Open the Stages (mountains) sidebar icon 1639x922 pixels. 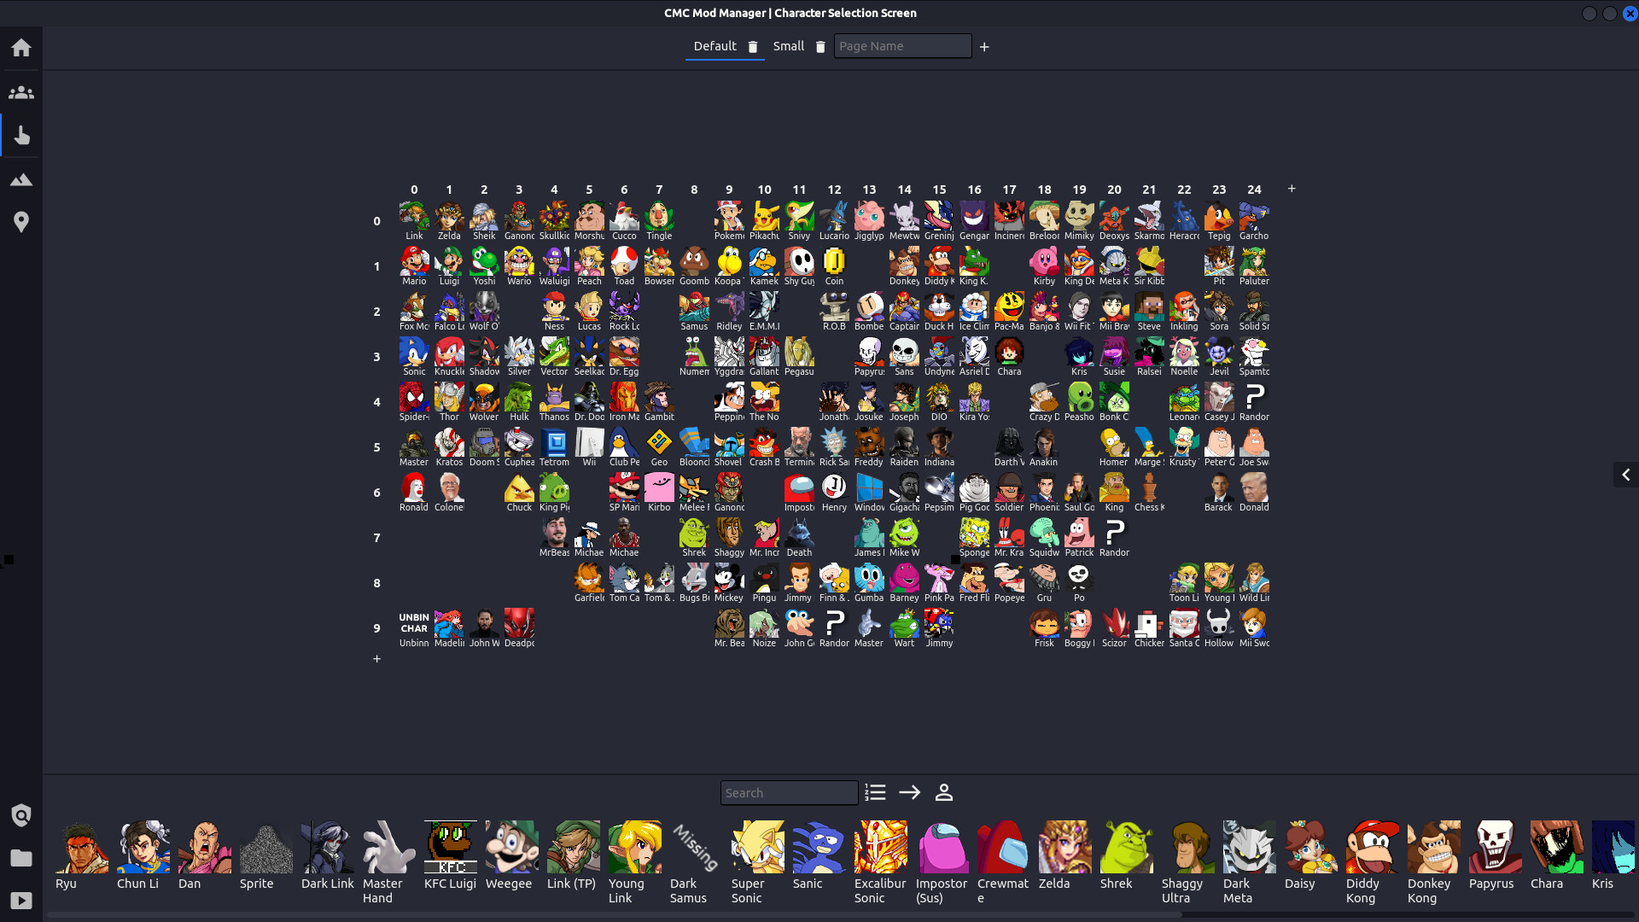(20, 179)
